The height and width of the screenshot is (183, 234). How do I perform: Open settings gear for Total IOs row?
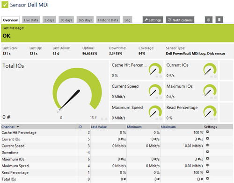pos(207,178)
